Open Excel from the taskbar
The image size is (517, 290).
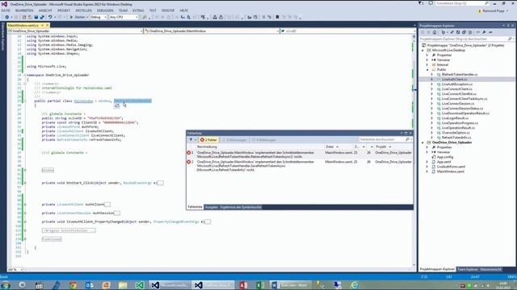coord(260,285)
